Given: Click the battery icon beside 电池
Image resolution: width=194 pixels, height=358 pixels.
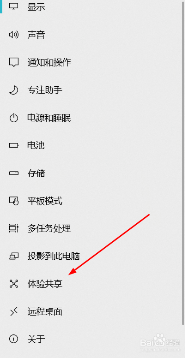Looking at the screenshot, I should (x=14, y=145).
